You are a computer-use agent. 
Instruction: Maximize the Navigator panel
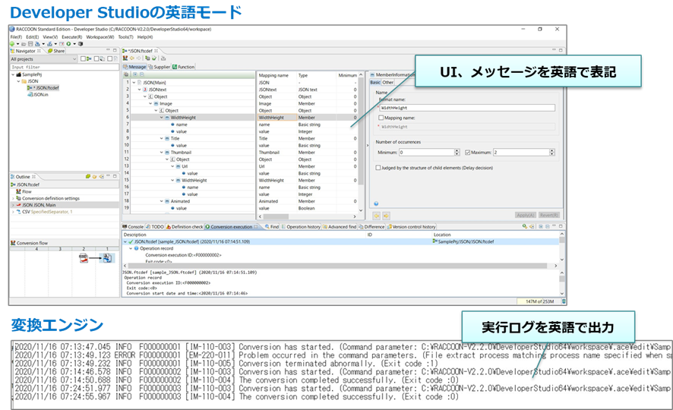pos(115,51)
